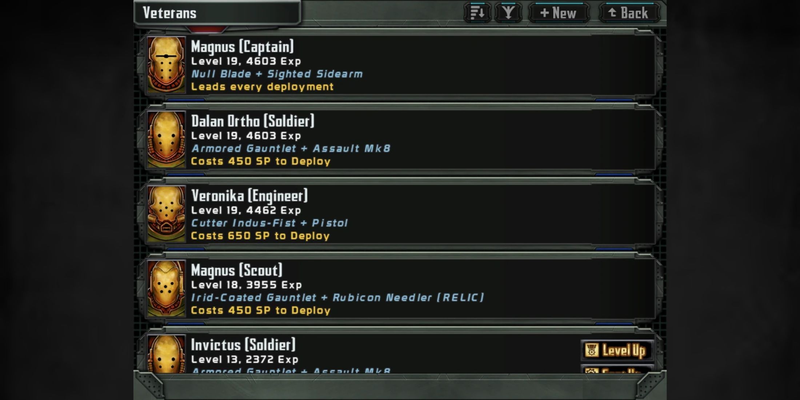The image size is (800, 400).
Task: Open Dalan Ortho [Soldier] veteran entry
Action: pyautogui.click(x=400, y=139)
